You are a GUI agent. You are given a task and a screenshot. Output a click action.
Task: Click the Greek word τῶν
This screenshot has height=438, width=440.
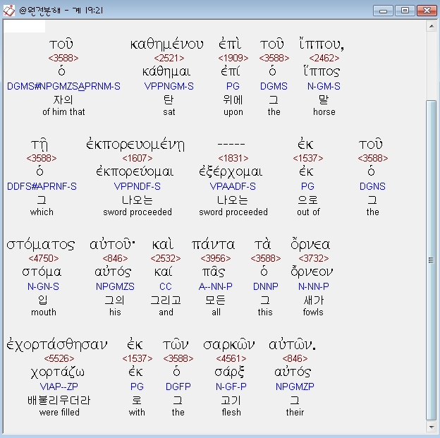(176, 345)
